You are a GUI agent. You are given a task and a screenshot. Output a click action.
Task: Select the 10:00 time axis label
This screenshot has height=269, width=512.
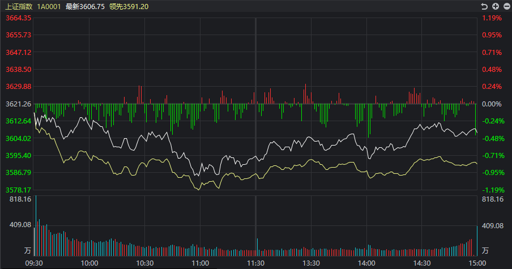[x=89, y=263]
